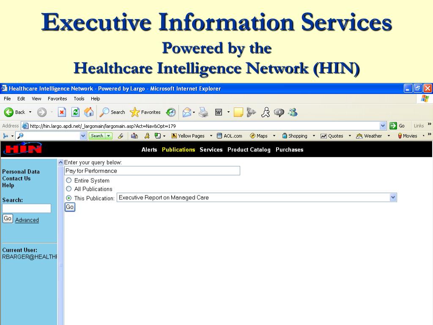This screenshot has width=433, height=325.
Task: Open the Favorites menu
Action: coord(57,99)
